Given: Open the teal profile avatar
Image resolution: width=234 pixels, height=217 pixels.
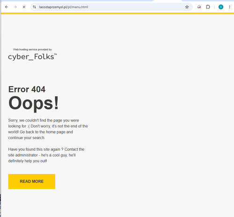Looking at the screenshot, I should tap(221, 7).
